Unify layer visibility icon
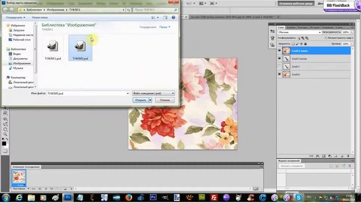 [x=303, y=38]
